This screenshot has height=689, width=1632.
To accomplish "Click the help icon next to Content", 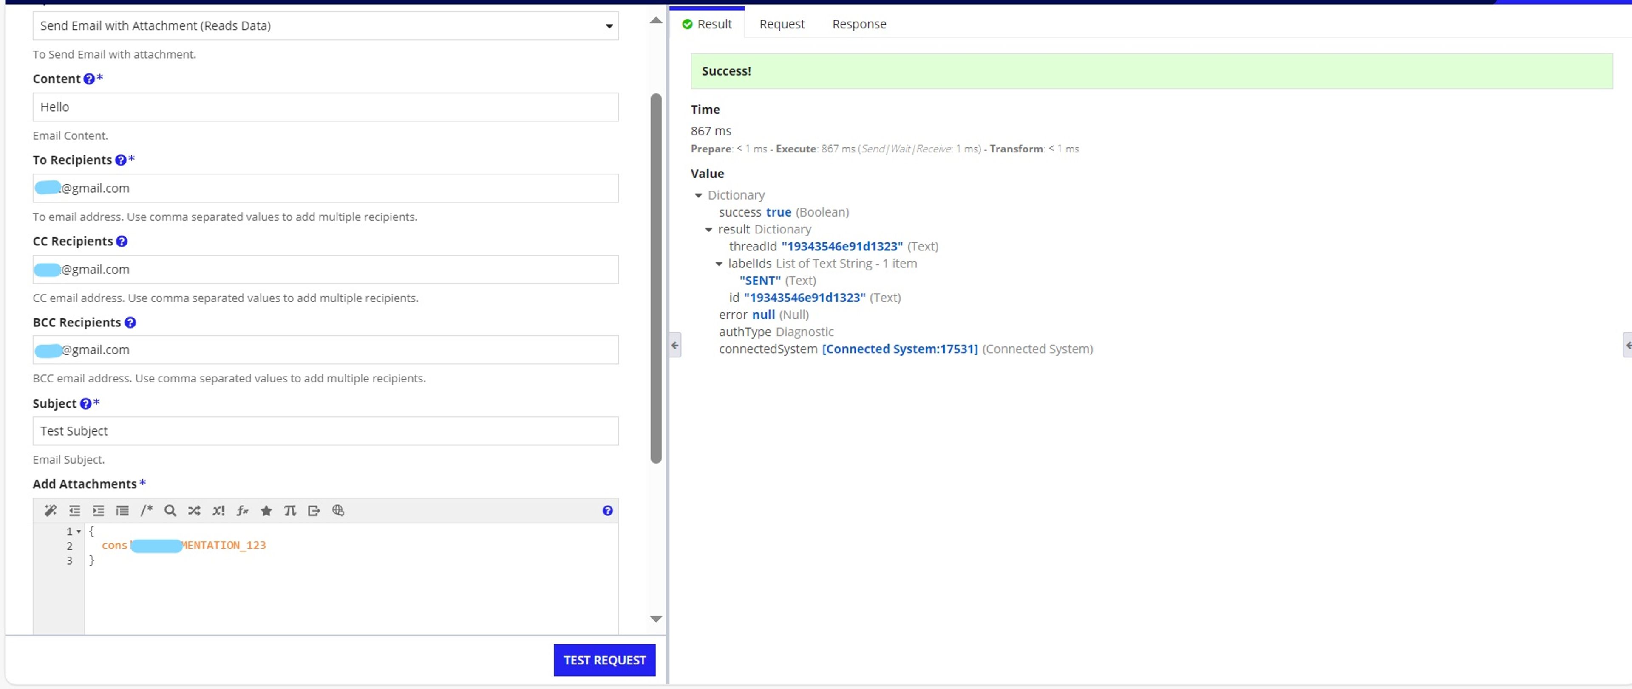I will tap(89, 79).
